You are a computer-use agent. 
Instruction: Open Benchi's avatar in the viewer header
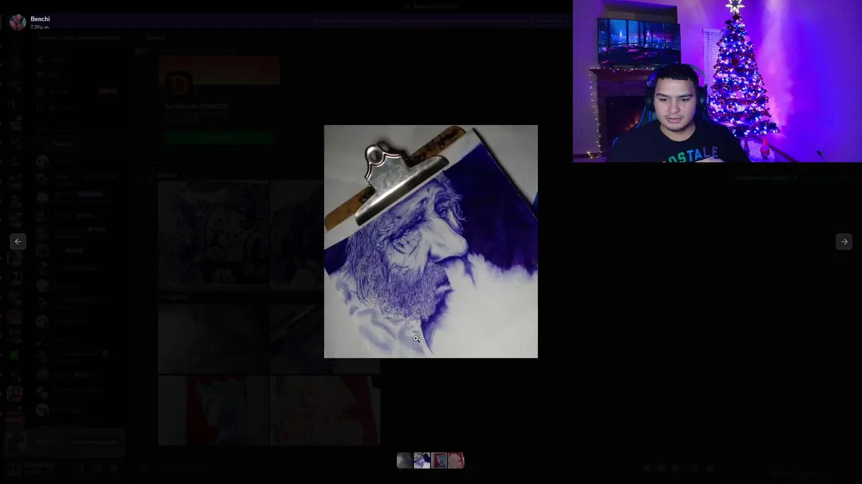coord(18,22)
